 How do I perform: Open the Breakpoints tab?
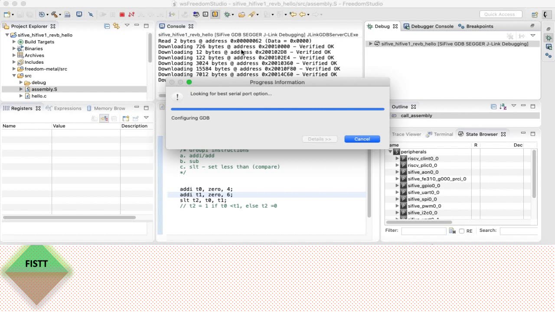pyautogui.click(x=476, y=26)
